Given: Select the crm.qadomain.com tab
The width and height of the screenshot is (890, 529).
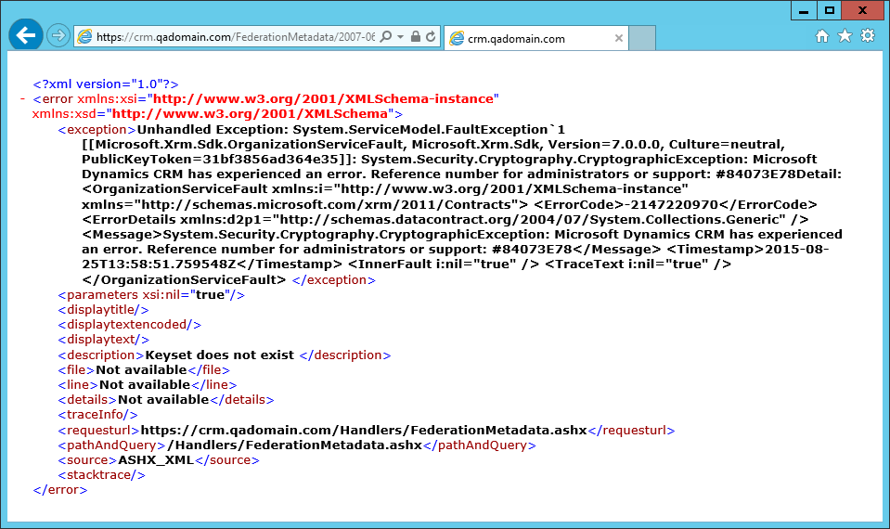Looking at the screenshot, I should [x=524, y=39].
